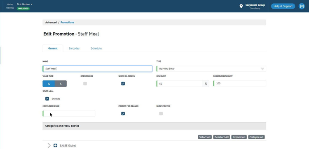Image resolution: width=309 pixels, height=149 pixels.
Task: Select the dollar value type
Action: [61, 84]
